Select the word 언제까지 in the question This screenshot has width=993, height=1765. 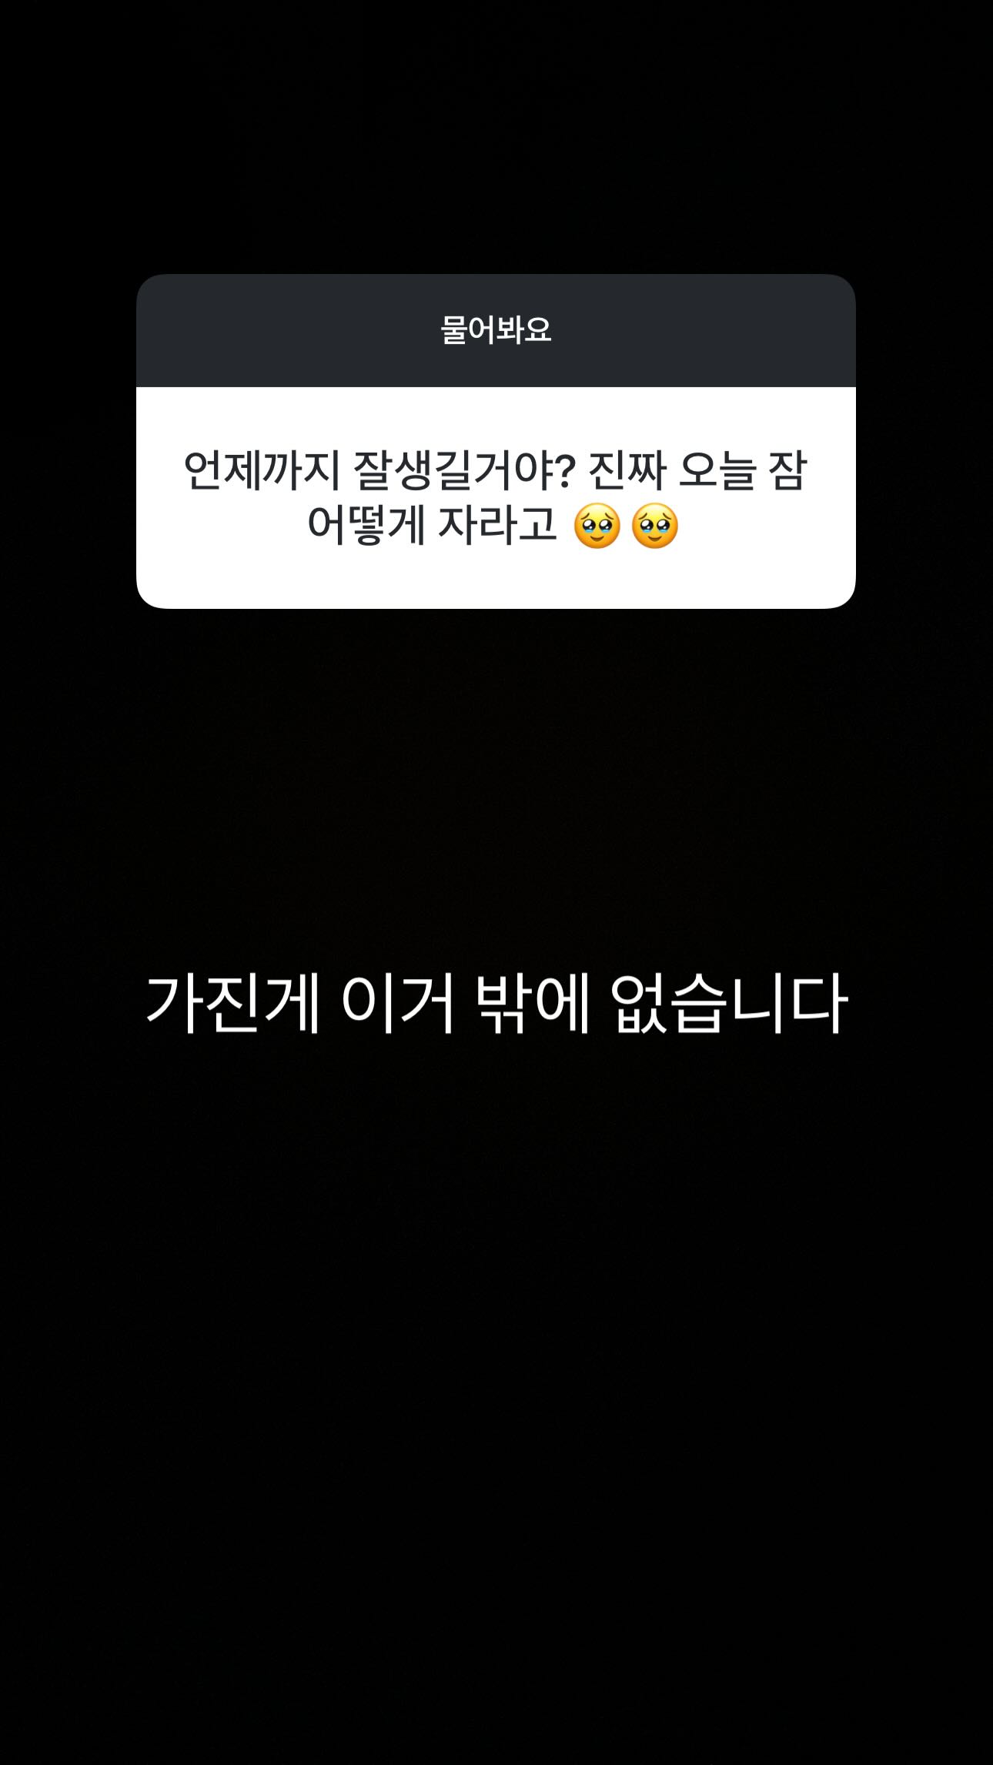(x=262, y=470)
